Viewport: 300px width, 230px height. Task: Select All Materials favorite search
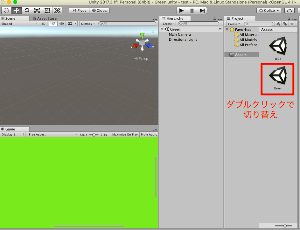coord(247,35)
